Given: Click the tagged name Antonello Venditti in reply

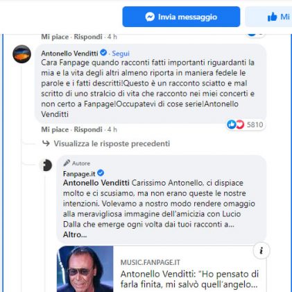Looking at the screenshot, I should [x=96, y=183].
